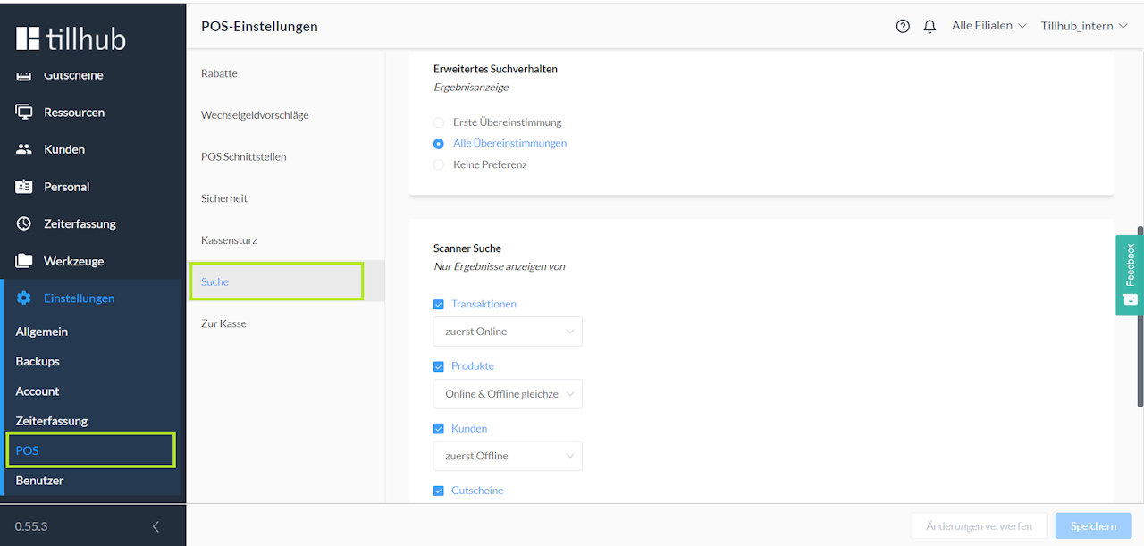Uncheck the Produkte checkbox
The height and width of the screenshot is (546, 1144).
pyautogui.click(x=439, y=366)
